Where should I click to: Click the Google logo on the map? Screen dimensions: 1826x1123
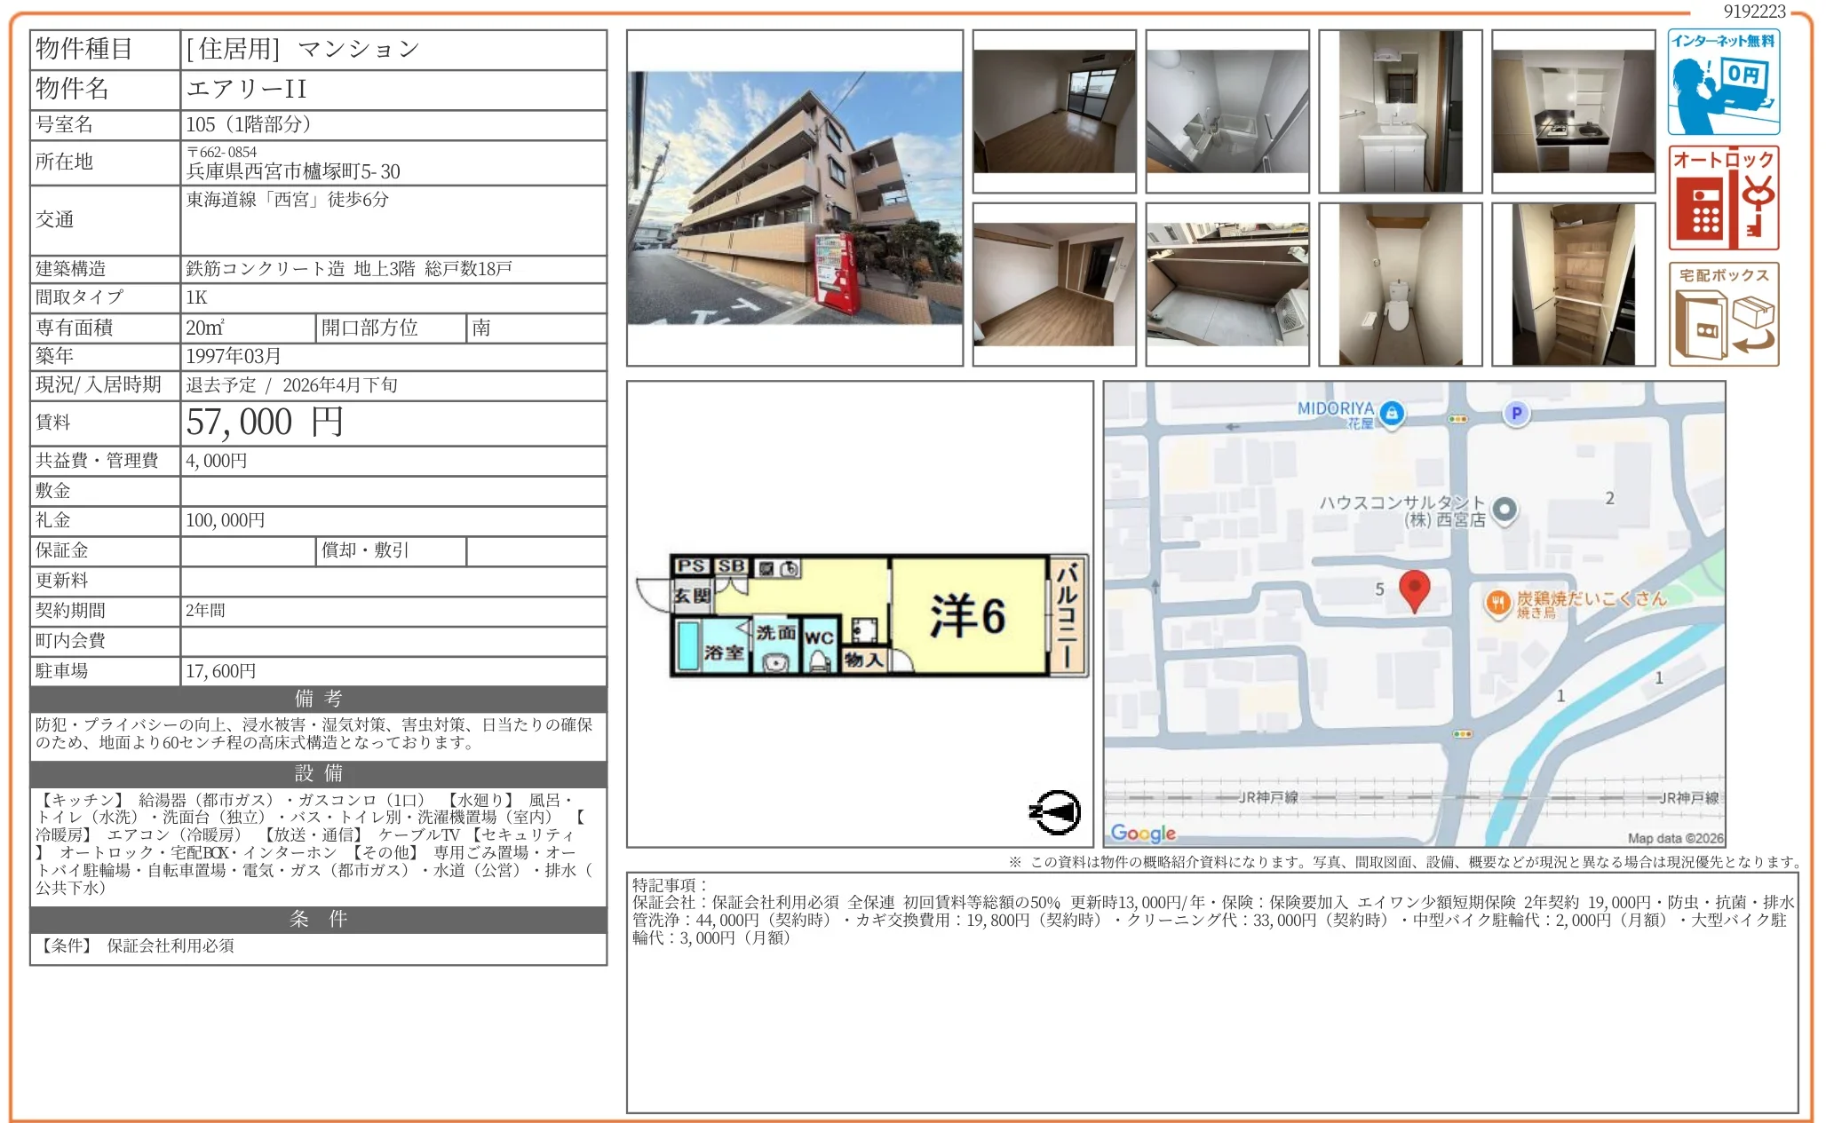tap(1143, 833)
